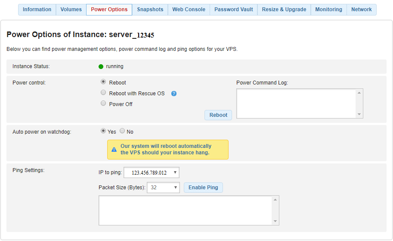Image resolution: width=393 pixels, height=241 pixels.
Task: Switch to the Information tab
Action: coord(37,9)
